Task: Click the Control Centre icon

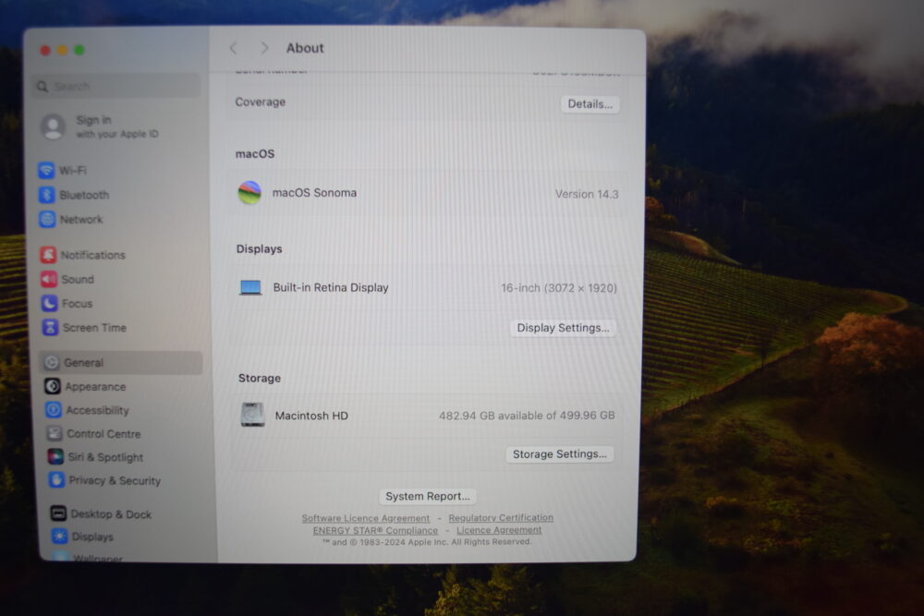Action: (x=55, y=433)
